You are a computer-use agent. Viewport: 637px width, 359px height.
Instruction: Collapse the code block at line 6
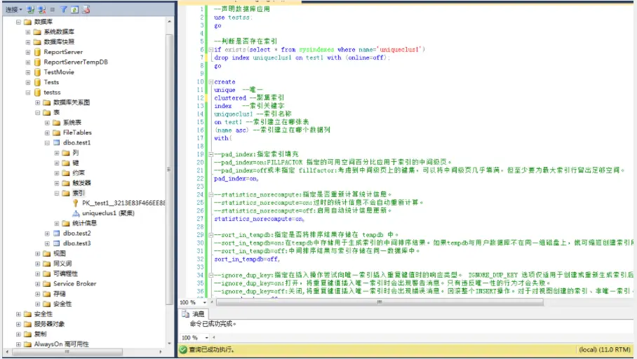pyautogui.click(x=211, y=50)
